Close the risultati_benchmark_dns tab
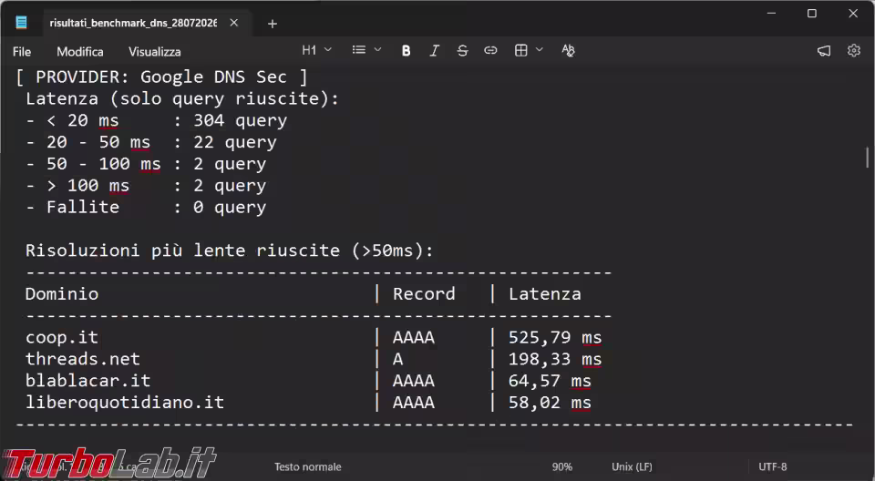Image resolution: width=875 pixels, height=481 pixels. click(x=234, y=23)
